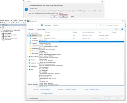The image size is (127, 103).
Task: Collapse the Acceso rápido section
Action: click(x=28, y=33)
